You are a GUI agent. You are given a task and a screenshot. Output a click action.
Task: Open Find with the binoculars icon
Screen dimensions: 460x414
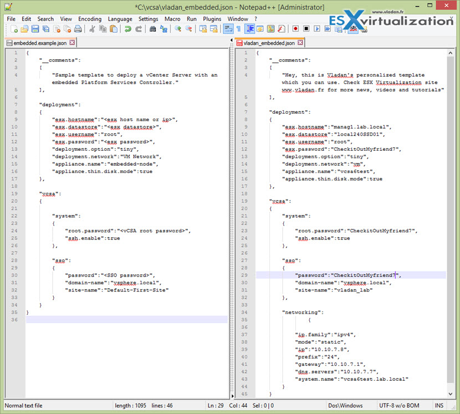point(152,29)
